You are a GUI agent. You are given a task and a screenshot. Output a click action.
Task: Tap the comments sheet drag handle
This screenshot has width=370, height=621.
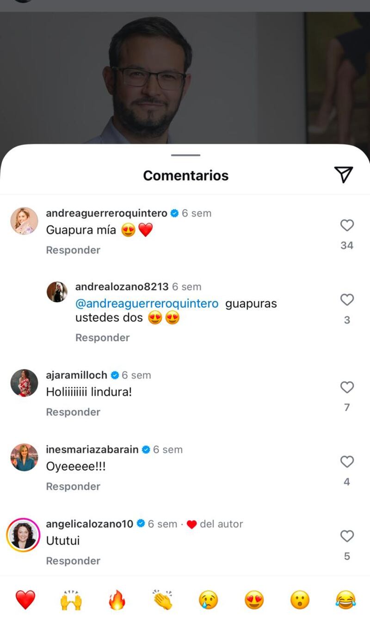185,155
